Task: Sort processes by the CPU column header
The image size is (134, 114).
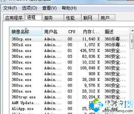Action: [x=71, y=32]
